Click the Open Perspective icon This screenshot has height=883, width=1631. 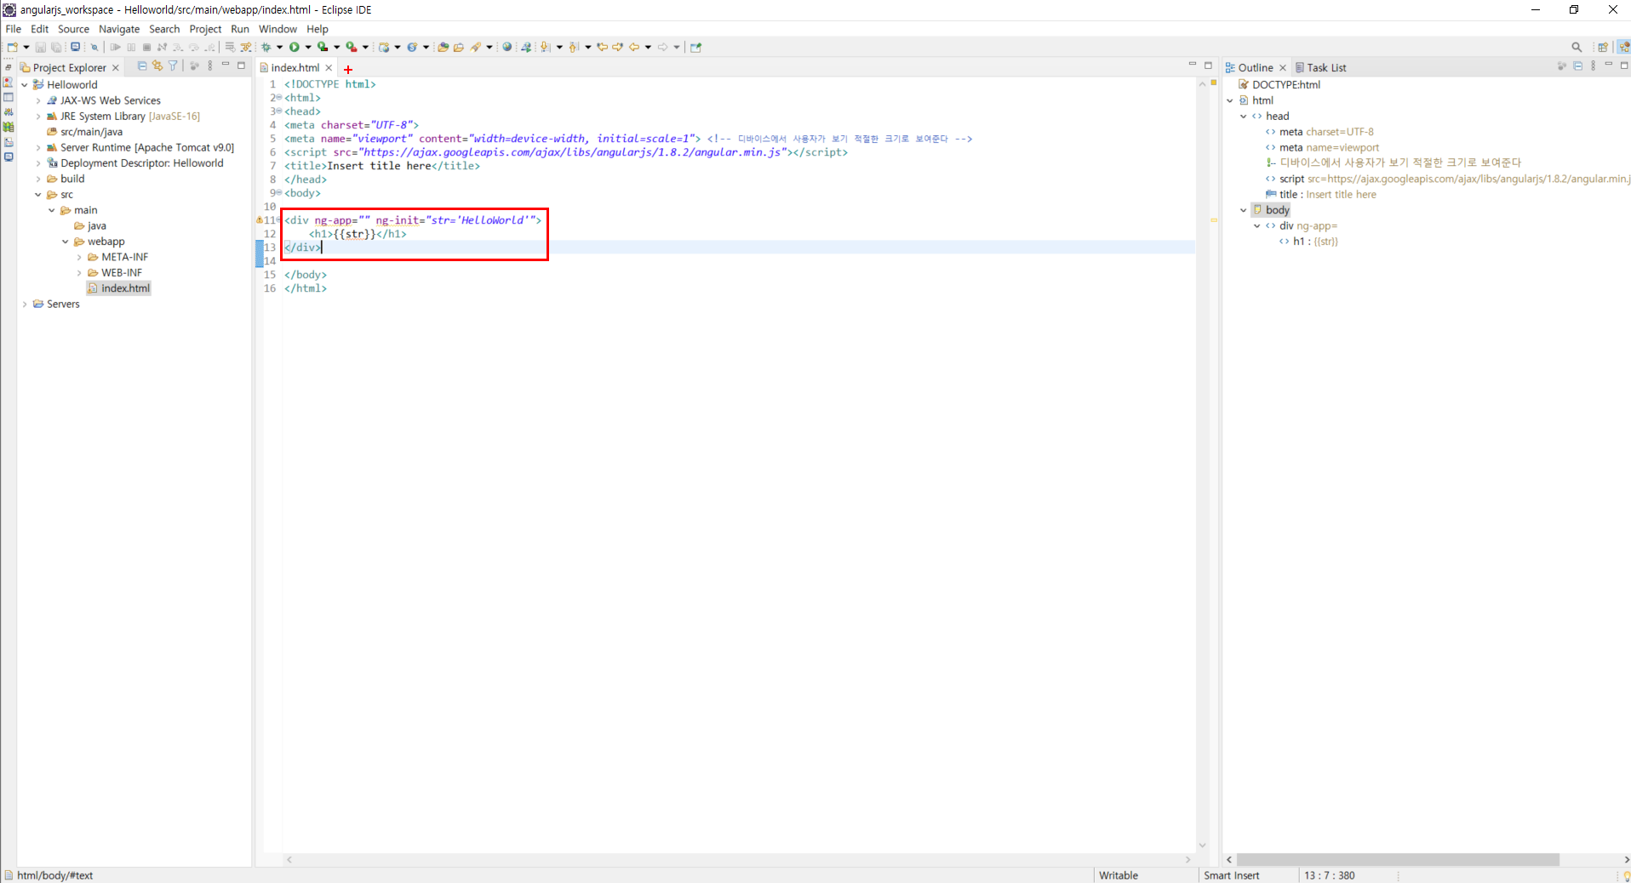[1603, 48]
